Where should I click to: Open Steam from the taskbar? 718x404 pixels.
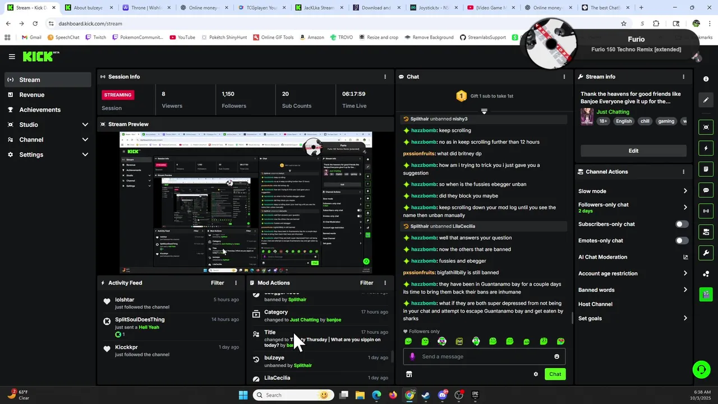pos(426,395)
